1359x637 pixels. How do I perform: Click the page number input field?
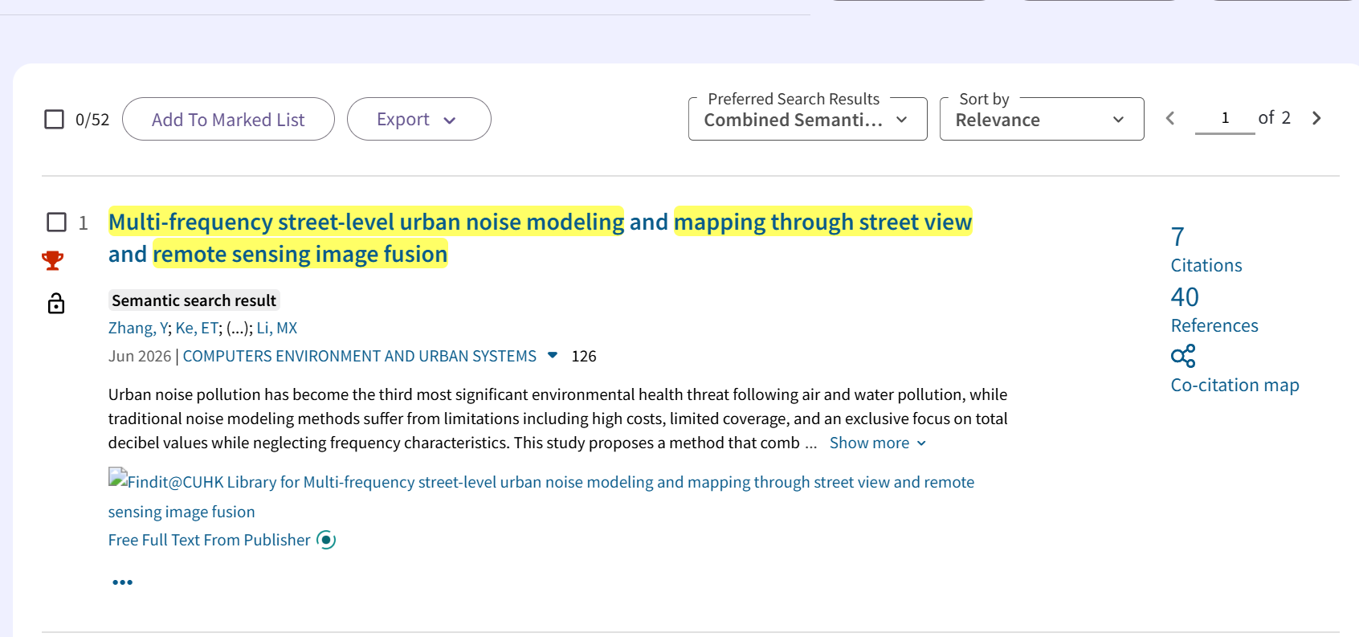(x=1225, y=118)
